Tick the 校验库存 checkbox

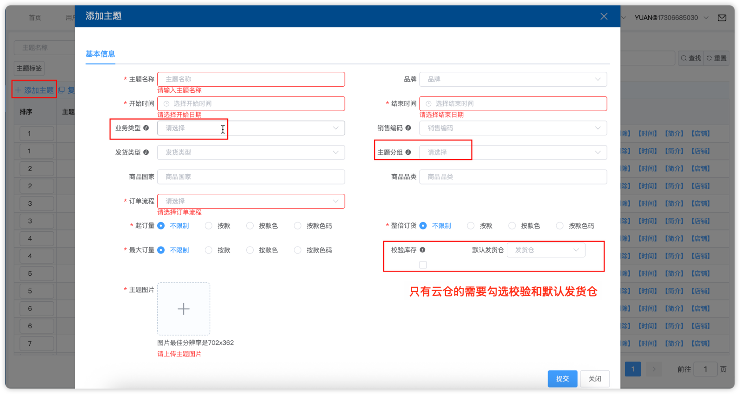[423, 265]
